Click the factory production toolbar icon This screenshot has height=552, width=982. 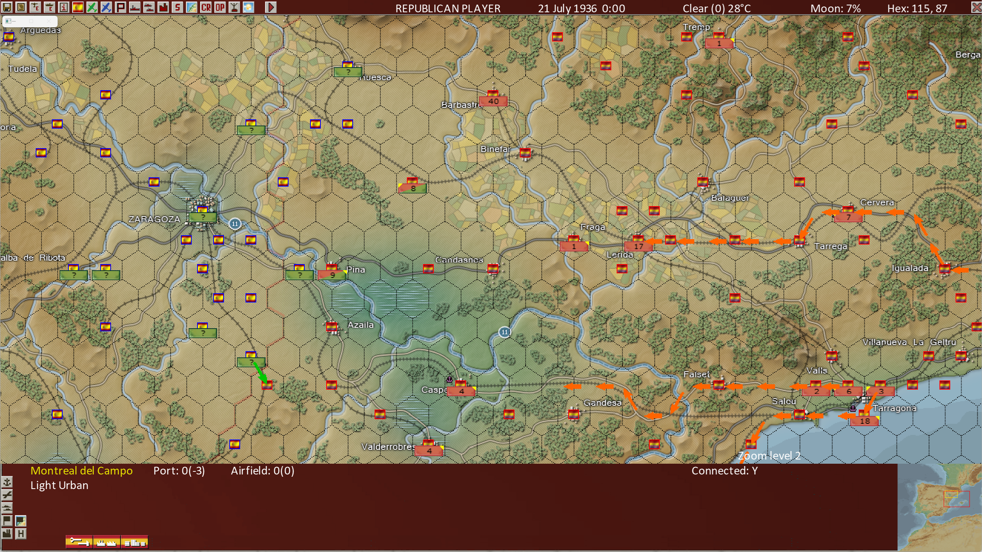[x=163, y=7]
